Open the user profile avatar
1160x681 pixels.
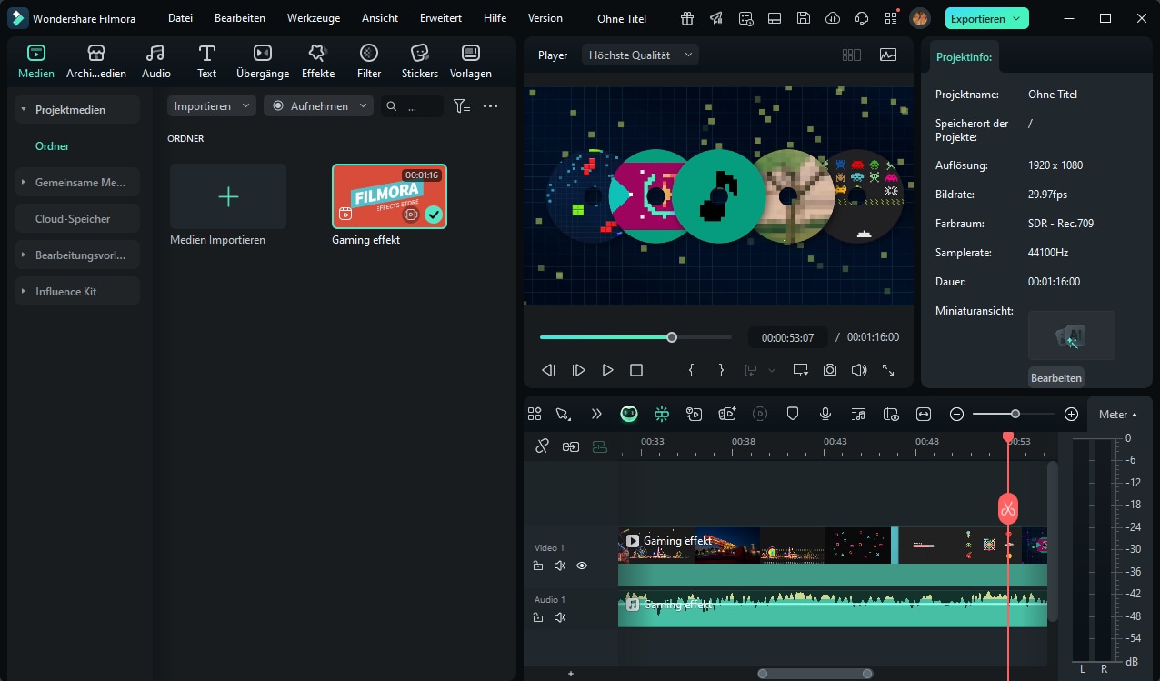point(920,18)
